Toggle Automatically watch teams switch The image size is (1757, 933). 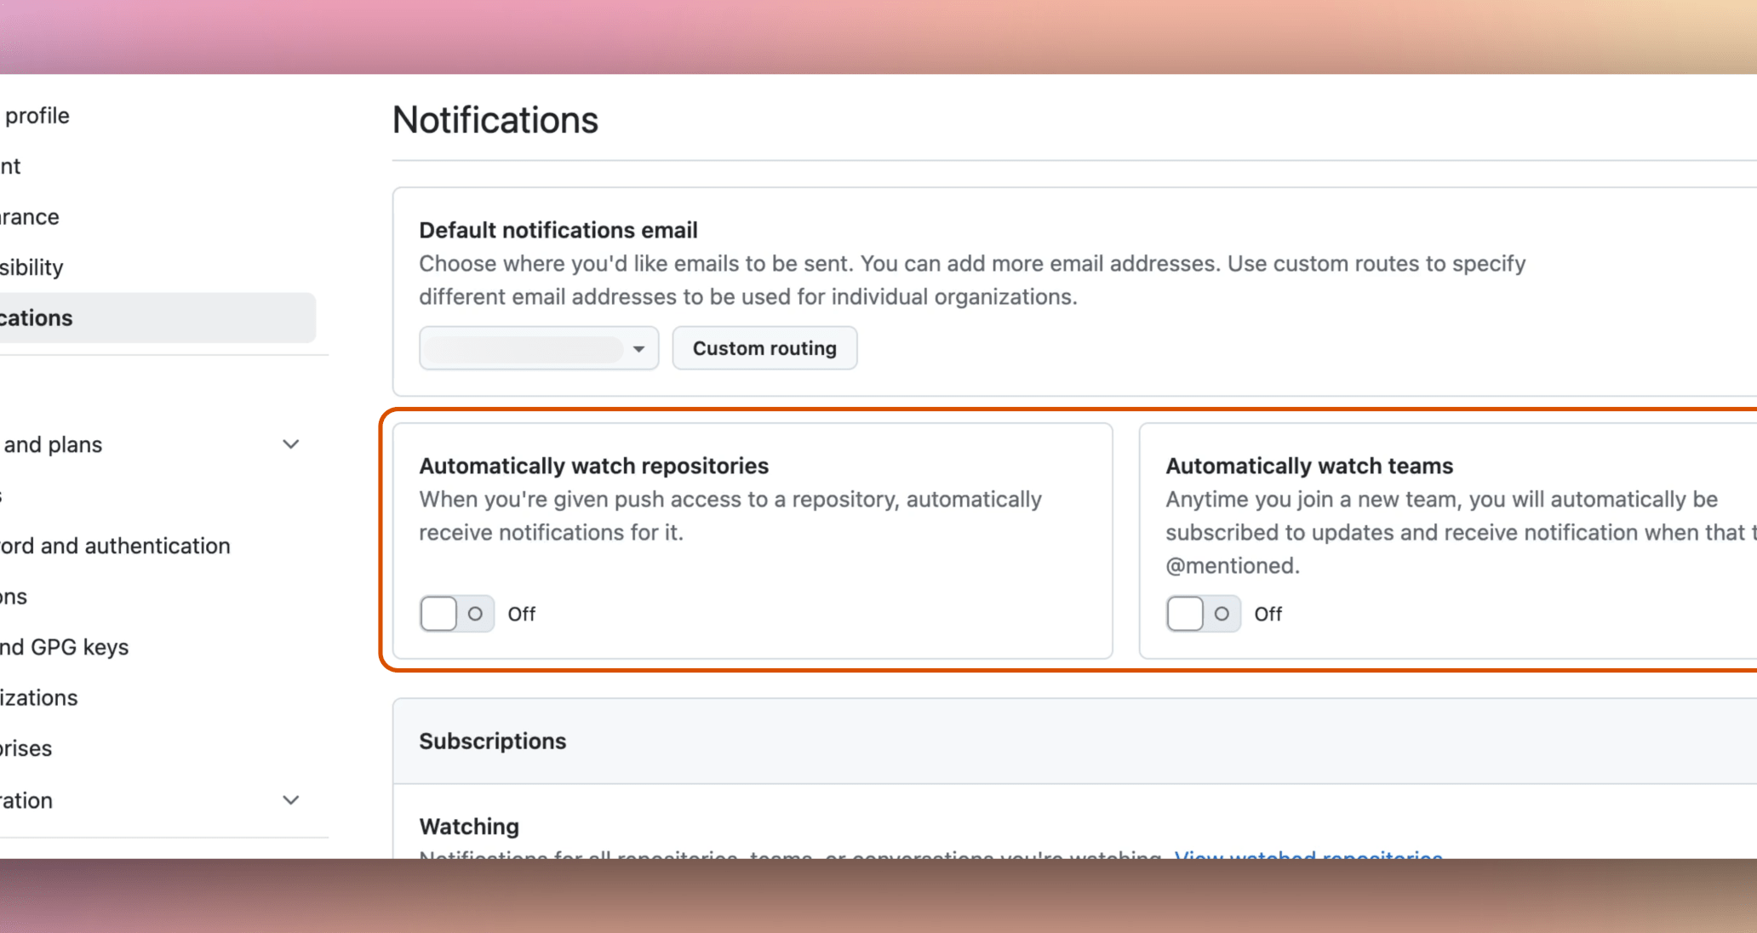point(1204,614)
